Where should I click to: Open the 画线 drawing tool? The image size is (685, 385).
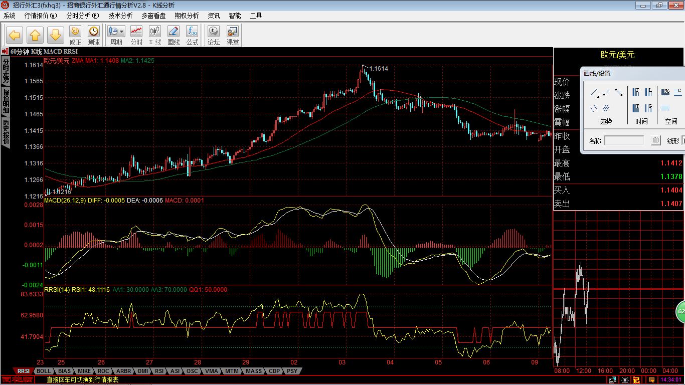coord(174,36)
